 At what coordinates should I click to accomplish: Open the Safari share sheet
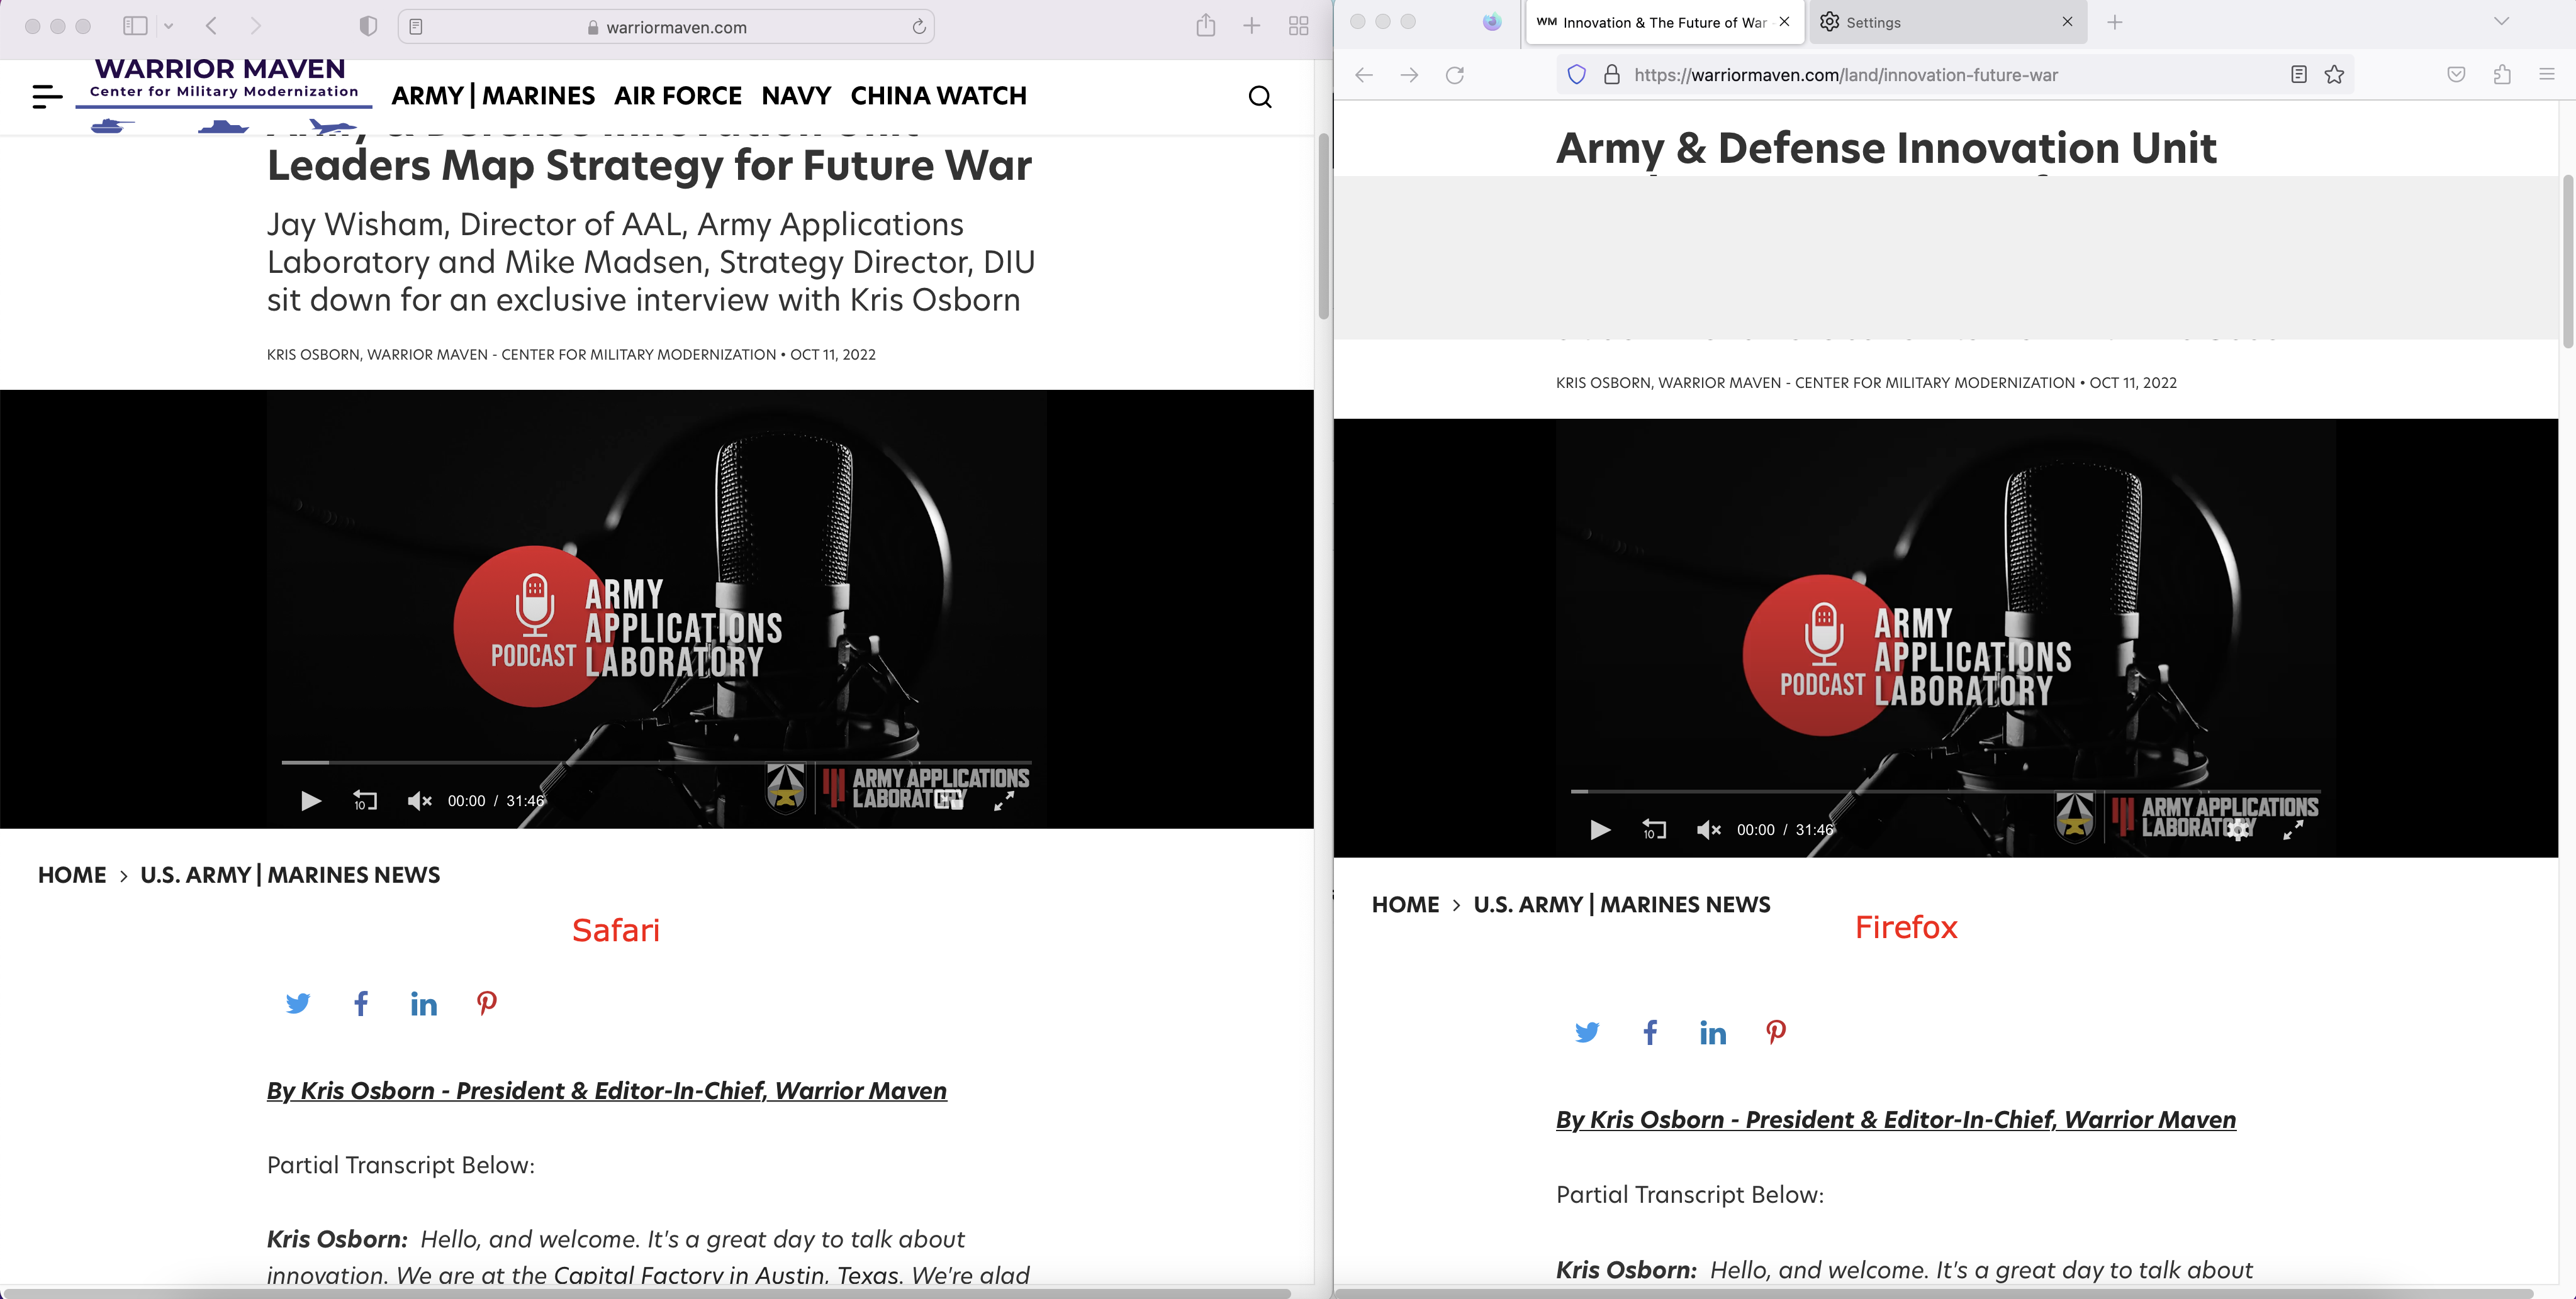coord(1206,26)
